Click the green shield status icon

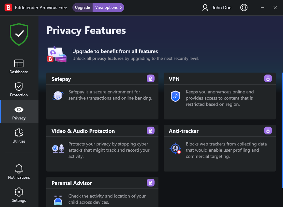pos(19,34)
